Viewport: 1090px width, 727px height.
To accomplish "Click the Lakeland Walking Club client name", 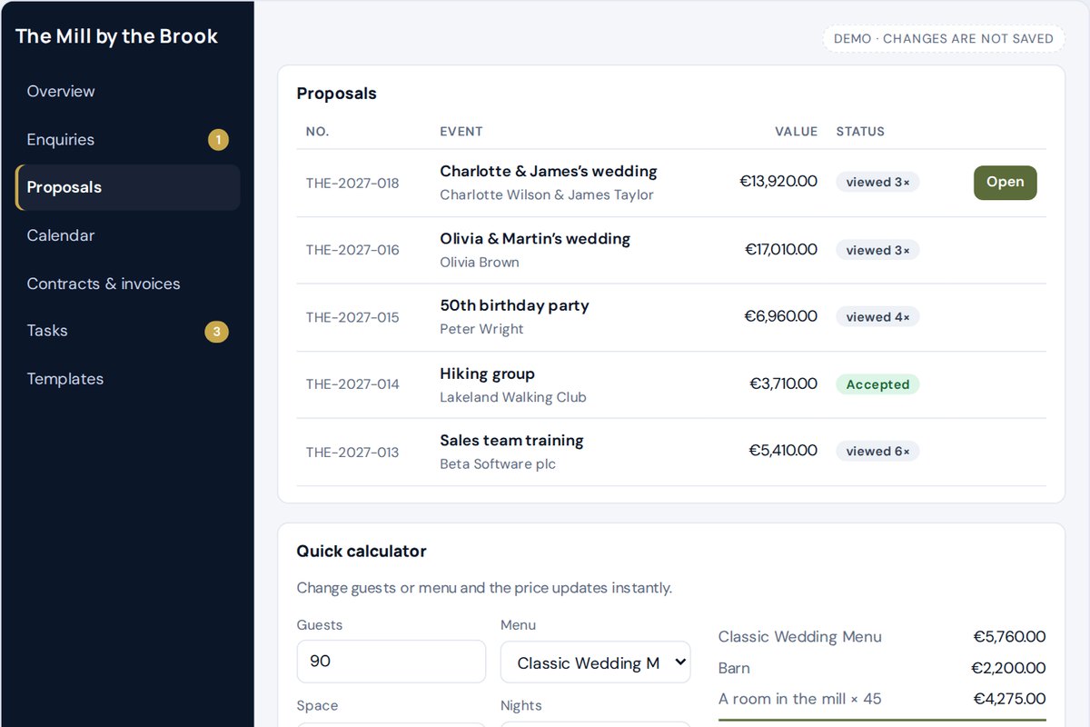I will (513, 397).
